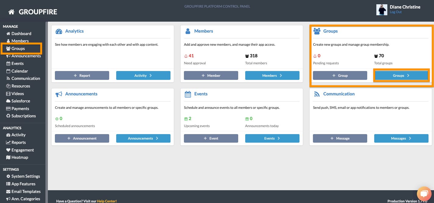This screenshot has height=203, width=434.
Task: Open Activity under Analytics in sidebar
Action: pos(16,135)
